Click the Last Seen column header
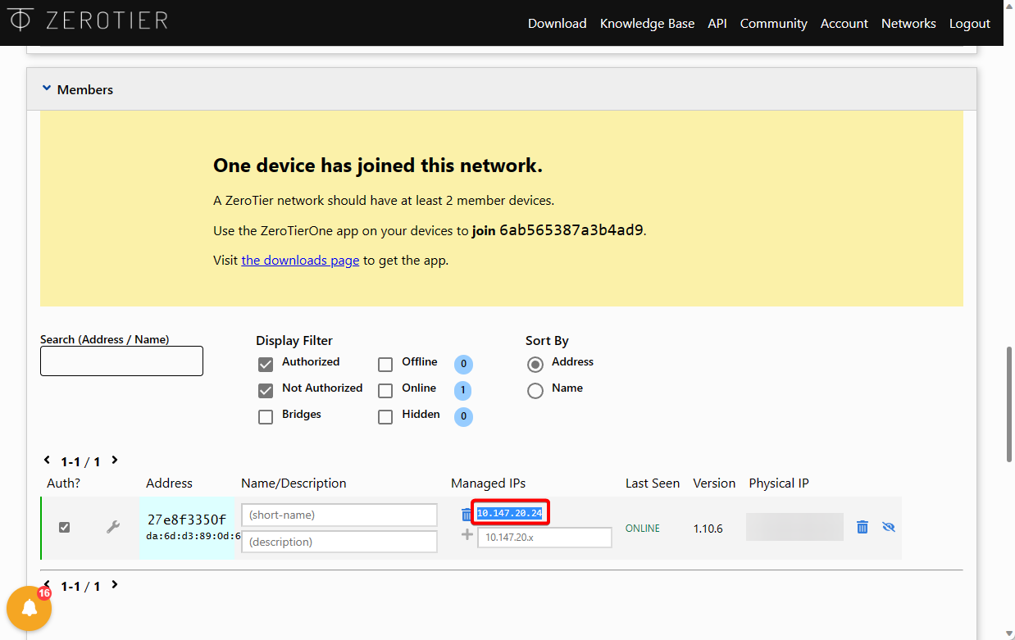The image size is (1015, 640). (x=653, y=483)
